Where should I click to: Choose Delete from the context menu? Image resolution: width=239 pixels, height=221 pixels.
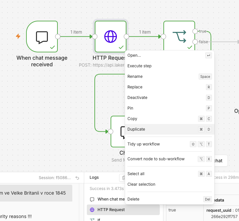click(x=170, y=199)
